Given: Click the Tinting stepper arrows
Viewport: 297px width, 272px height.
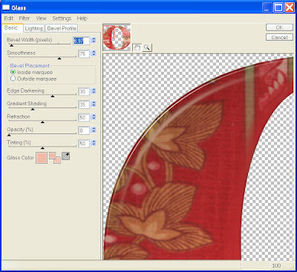Looking at the screenshot, I should click(x=94, y=143).
